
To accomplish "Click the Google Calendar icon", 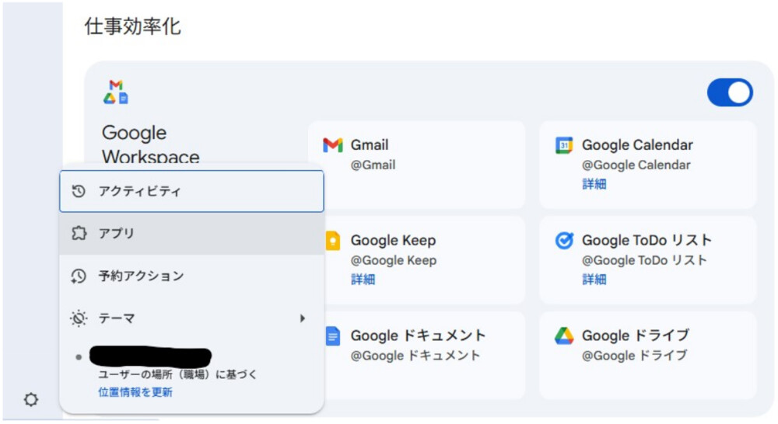I will coord(564,145).
